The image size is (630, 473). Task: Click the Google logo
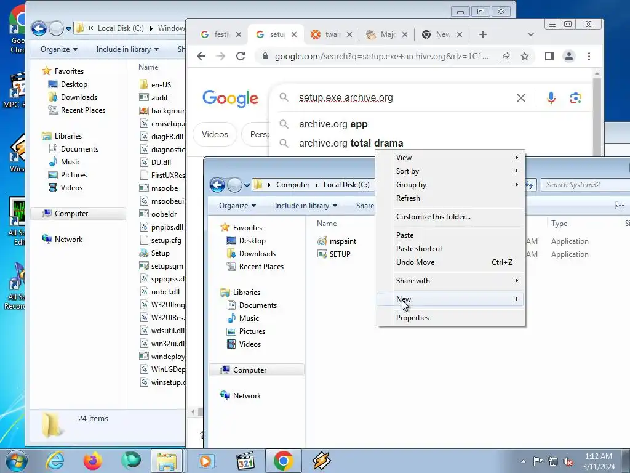click(230, 98)
